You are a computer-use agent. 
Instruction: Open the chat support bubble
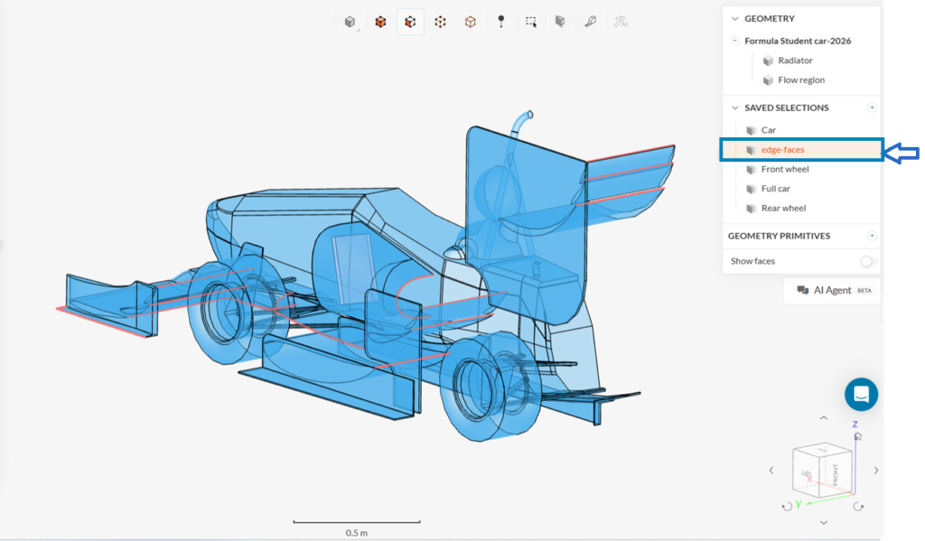click(861, 395)
